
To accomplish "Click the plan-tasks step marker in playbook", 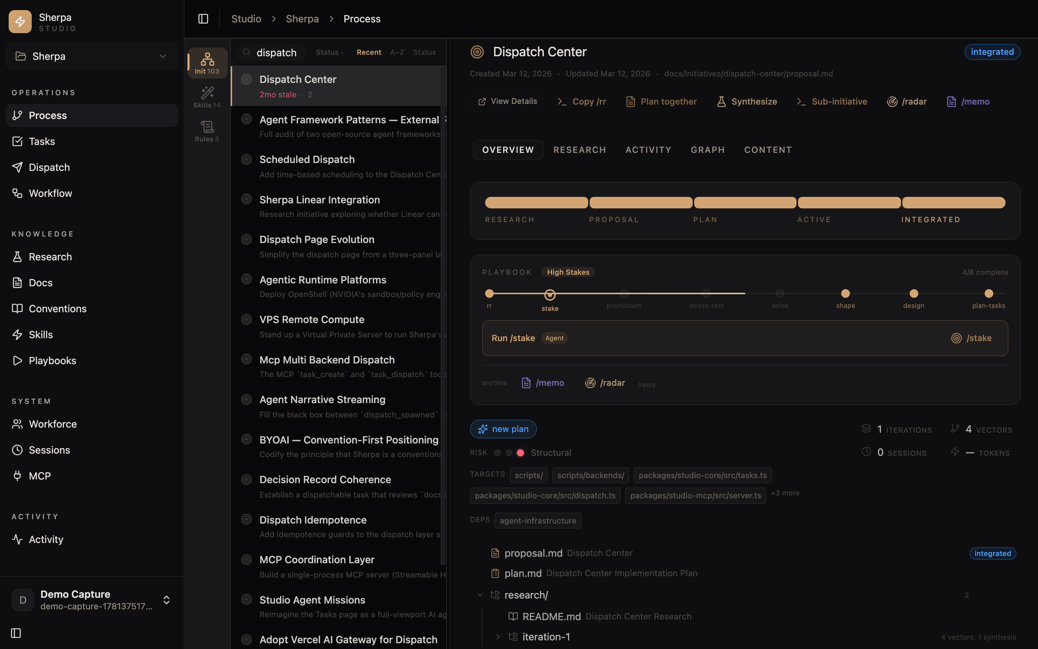I will tap(989, 293).
